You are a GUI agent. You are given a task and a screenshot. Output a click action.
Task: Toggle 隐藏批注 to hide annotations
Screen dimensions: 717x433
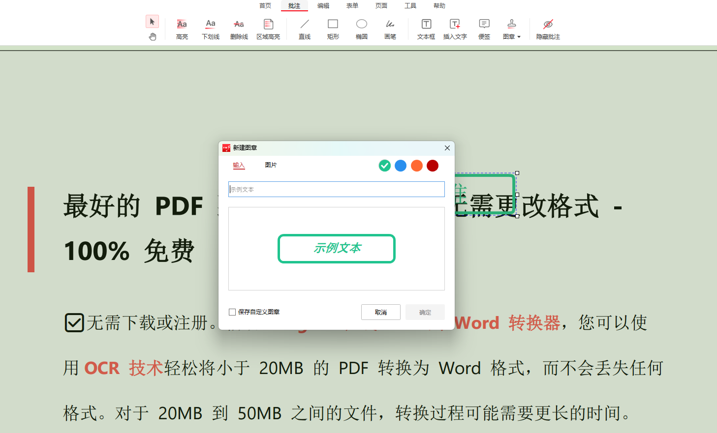[548, 29]
